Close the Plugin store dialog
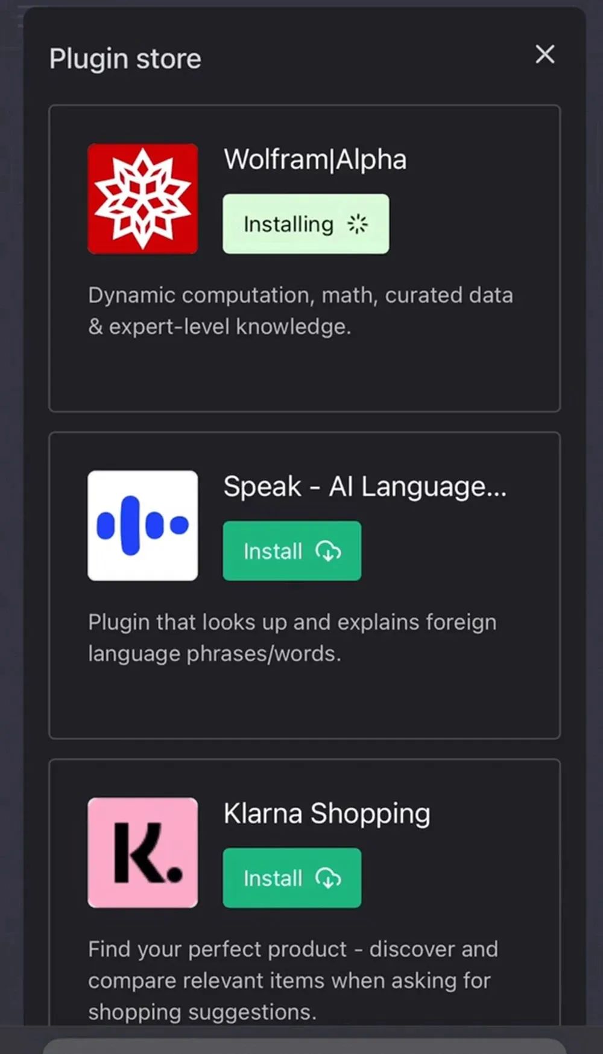Image resolution: width=603 pixels, height=1054 pixels. tap(545, 54)
